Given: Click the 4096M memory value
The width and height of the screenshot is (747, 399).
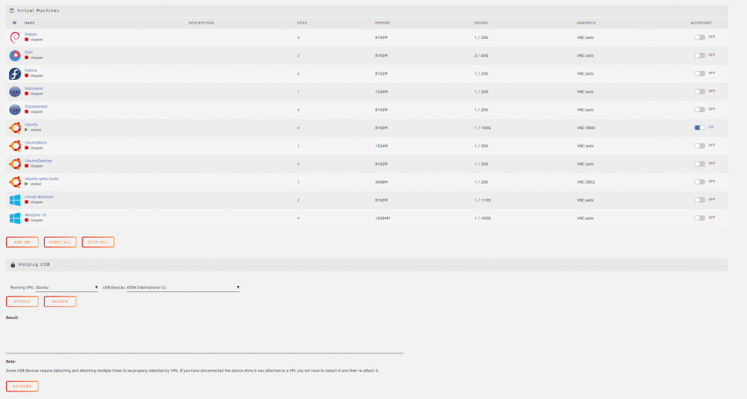Looking at the screenshot, I should point(381,182).
